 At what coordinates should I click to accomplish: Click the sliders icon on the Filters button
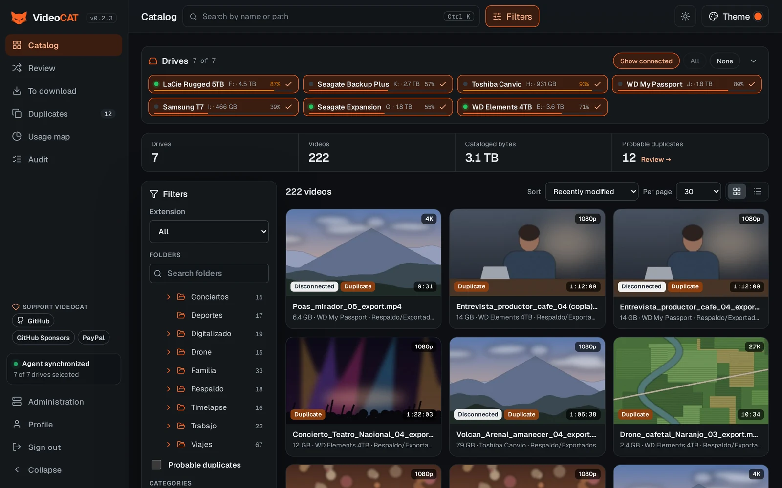497,17
